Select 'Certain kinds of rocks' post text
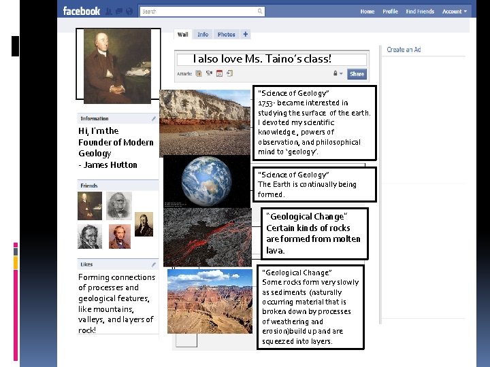This screenshot has height=367, width=490. (x=313, y=239)
